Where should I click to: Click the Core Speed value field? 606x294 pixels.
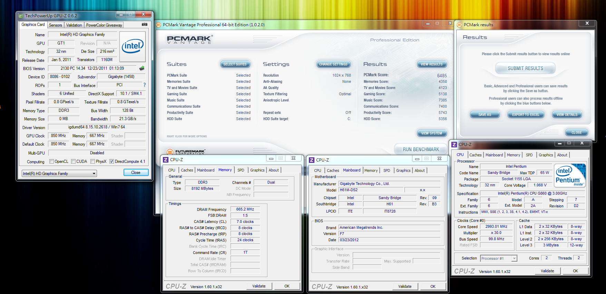point(496,226)
